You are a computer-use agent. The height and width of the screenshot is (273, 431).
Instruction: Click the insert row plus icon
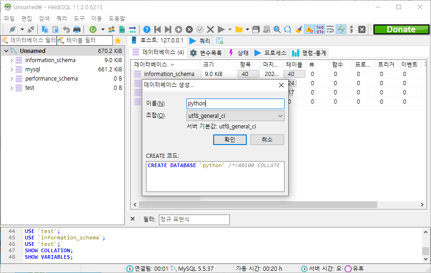coord(179,29)
